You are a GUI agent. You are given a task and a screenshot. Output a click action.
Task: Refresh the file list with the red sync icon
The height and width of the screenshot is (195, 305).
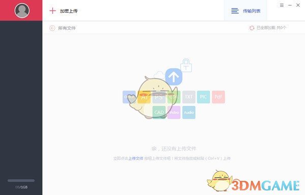click(252, 28)
